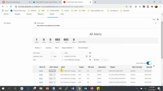The image size is (163, 91).
Task: Check the box for alert 35259
Action: pos(35,71)
